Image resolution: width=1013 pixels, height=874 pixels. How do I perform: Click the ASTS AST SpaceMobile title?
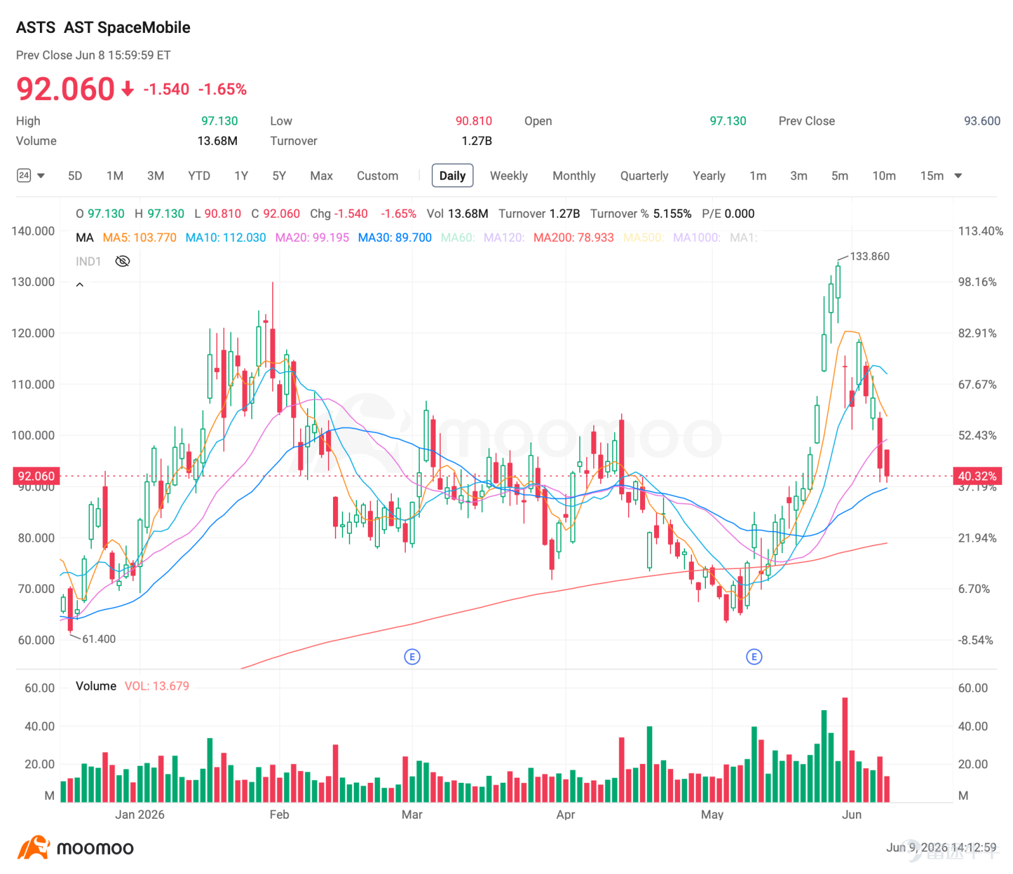click(x=103, y=27)
